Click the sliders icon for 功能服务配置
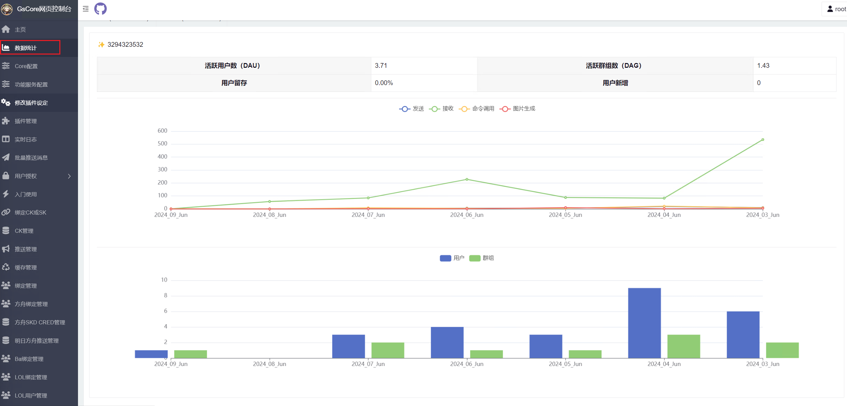The width and height of the screenshot is (847, 406). coord(6,84)
